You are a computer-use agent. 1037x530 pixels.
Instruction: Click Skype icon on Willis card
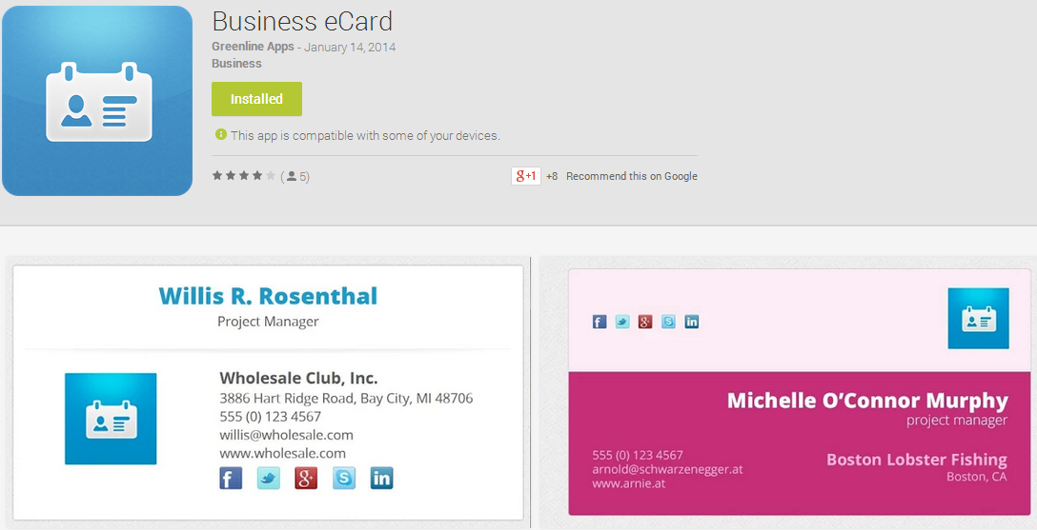[x=344, y=478]
